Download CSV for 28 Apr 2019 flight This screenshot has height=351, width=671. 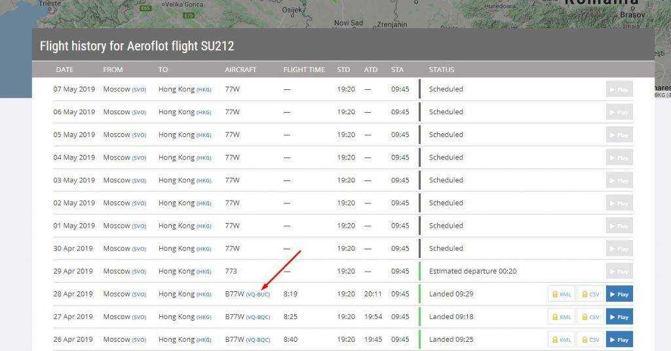point(590,294)
